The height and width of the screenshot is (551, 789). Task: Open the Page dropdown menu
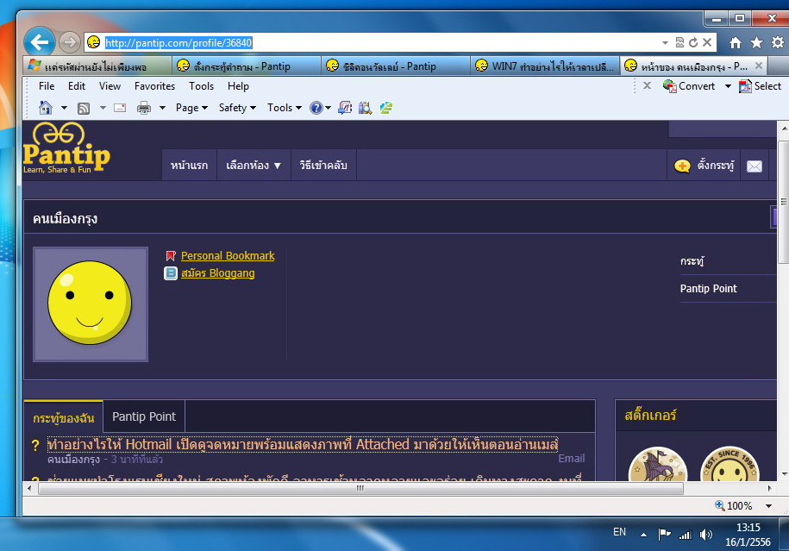[x=191, y=108]
